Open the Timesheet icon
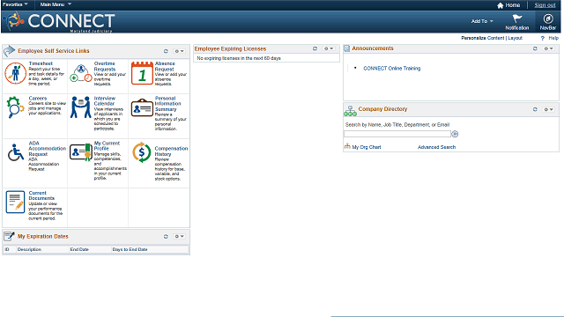Screen dimensions: 564x317 16,73
